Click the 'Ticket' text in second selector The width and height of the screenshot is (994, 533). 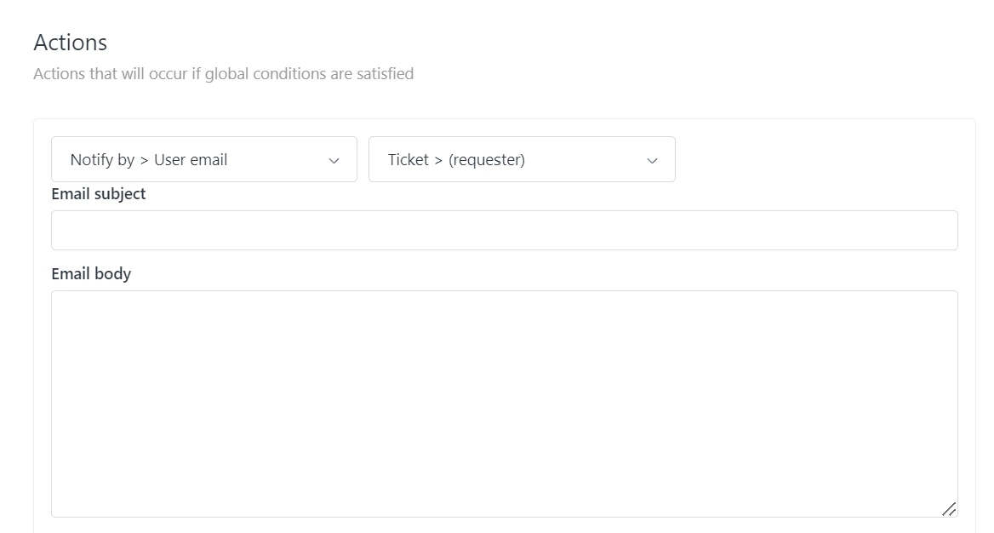coord(408,160)
